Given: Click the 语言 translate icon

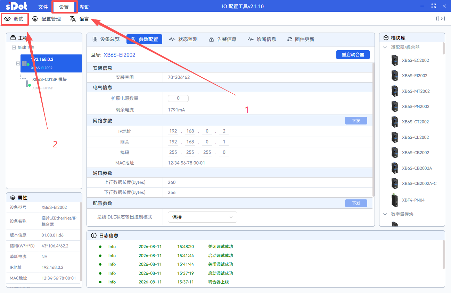Looking at the screenshot, I should 73,19.
